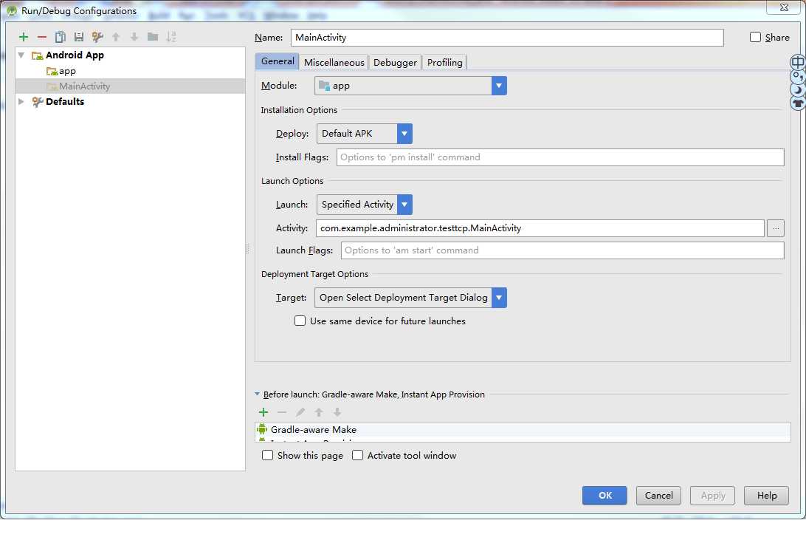The image size is (806, 540).
Task: Collapse the Before launch section
Action: [257, 394]
